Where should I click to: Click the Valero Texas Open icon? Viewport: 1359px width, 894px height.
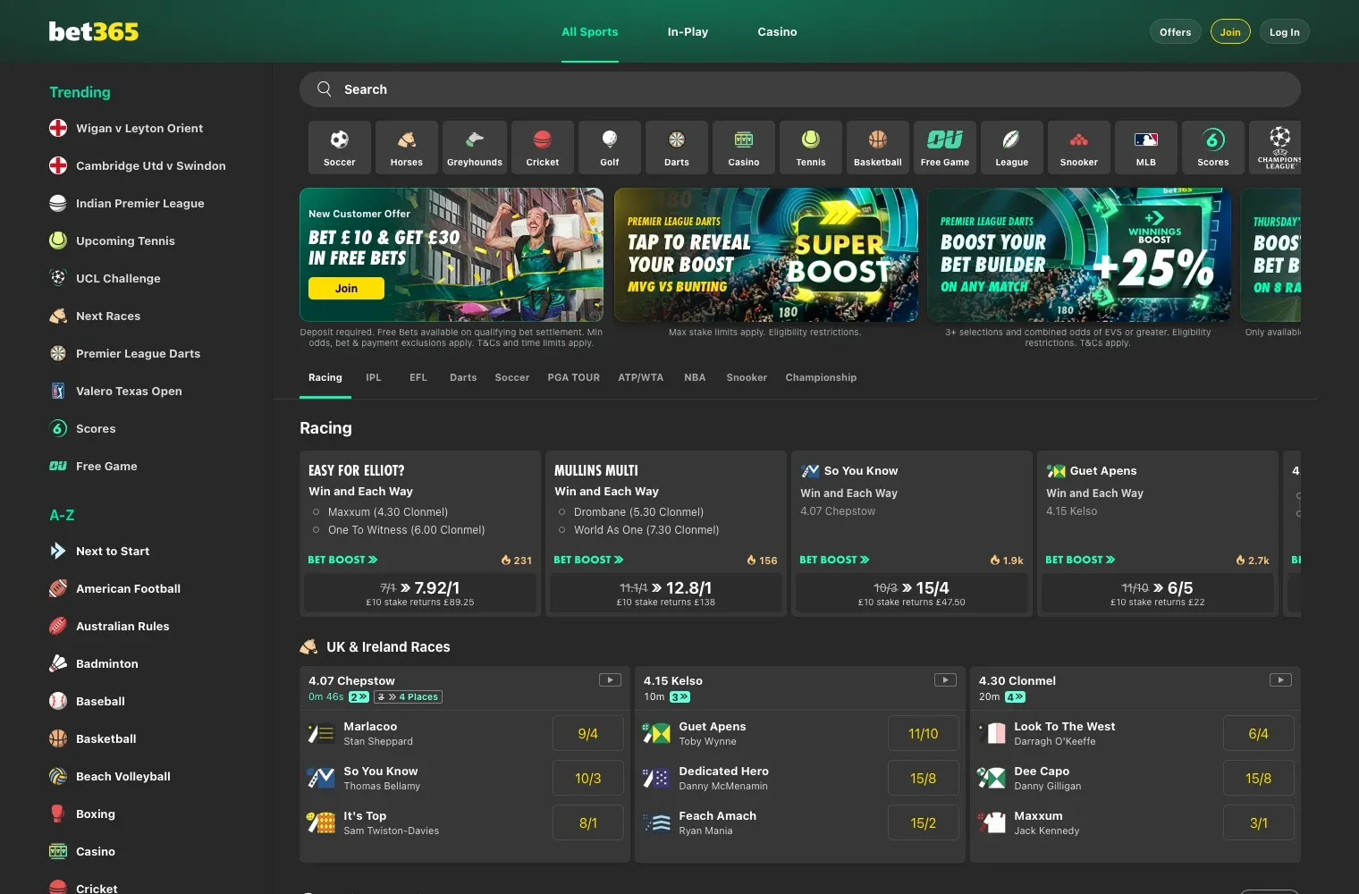(58, 391)
